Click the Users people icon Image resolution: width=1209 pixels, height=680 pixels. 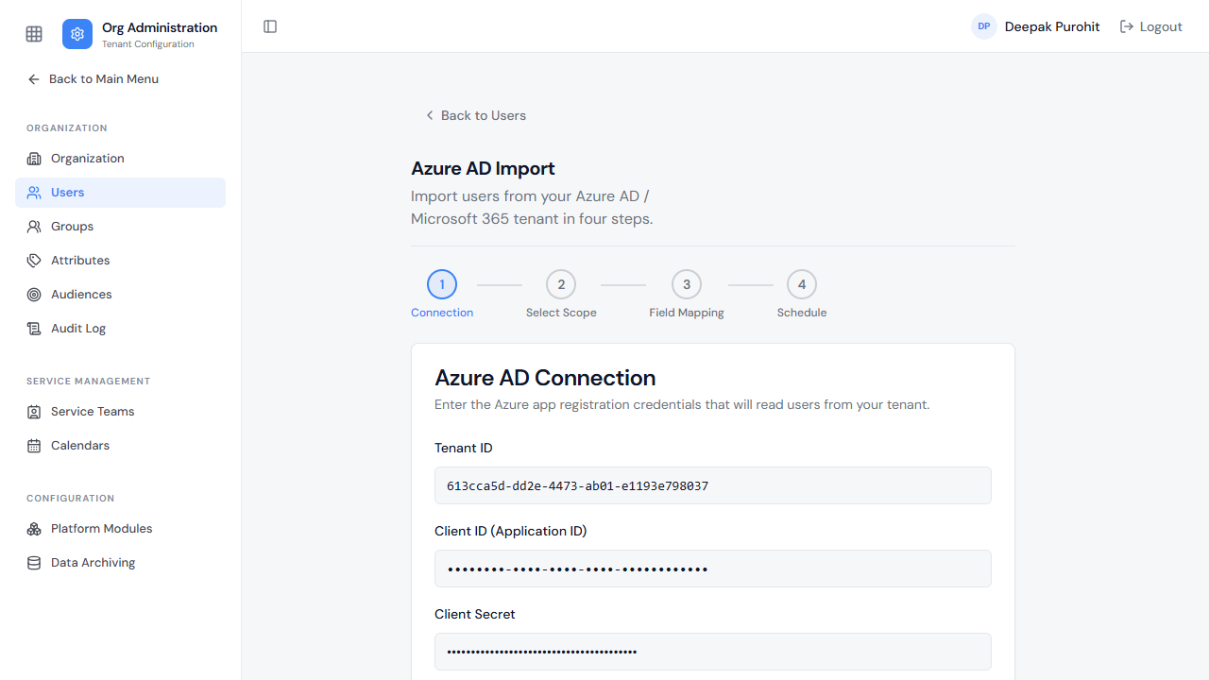coord(34,193)
